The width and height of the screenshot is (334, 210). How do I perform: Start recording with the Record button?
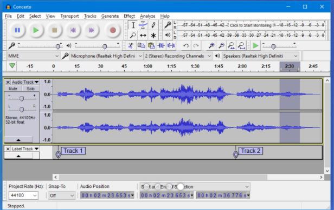click(x=113, y=30)
